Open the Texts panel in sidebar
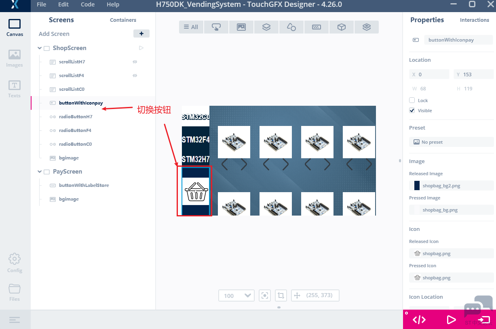The image size is (496, 329). point(15,89)
